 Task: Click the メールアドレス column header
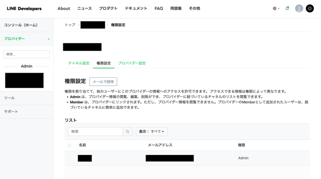click(160, 145)
